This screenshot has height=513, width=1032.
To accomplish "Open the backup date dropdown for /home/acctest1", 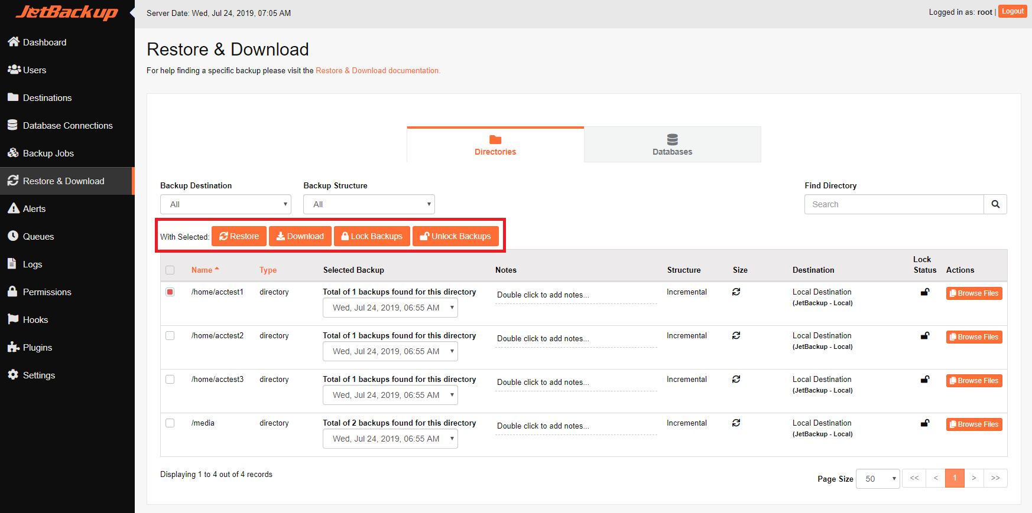I will pos(390,308).
